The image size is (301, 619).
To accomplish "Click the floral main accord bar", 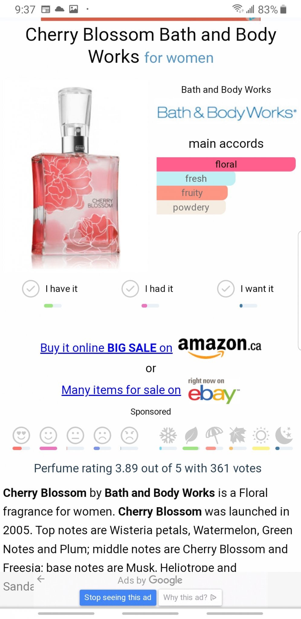I will [x=226, y=164].
